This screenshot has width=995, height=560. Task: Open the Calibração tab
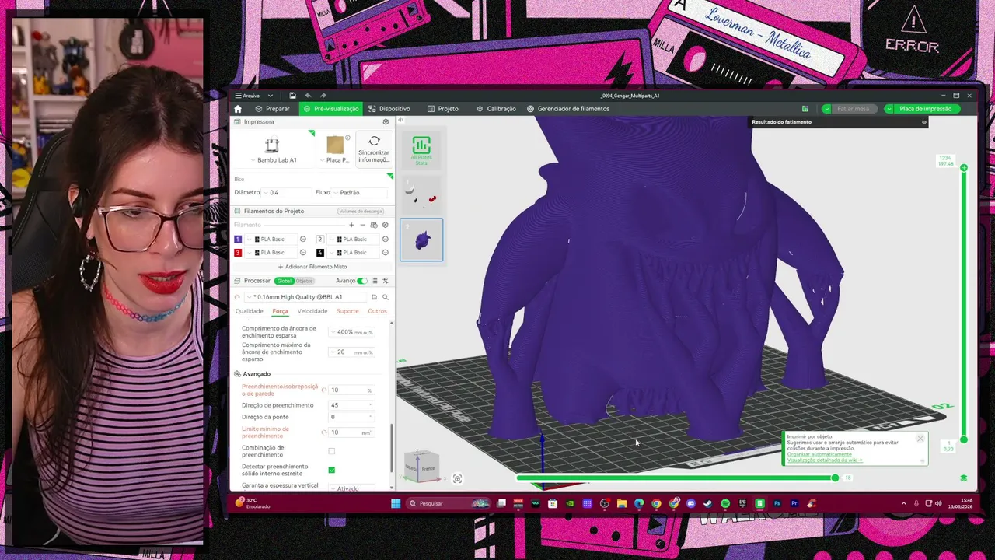496,109
